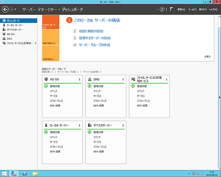The height and width of the screenshot is (177, 221).
Task: Click サーバー グループの作成 link
Action: coord(95,45)
